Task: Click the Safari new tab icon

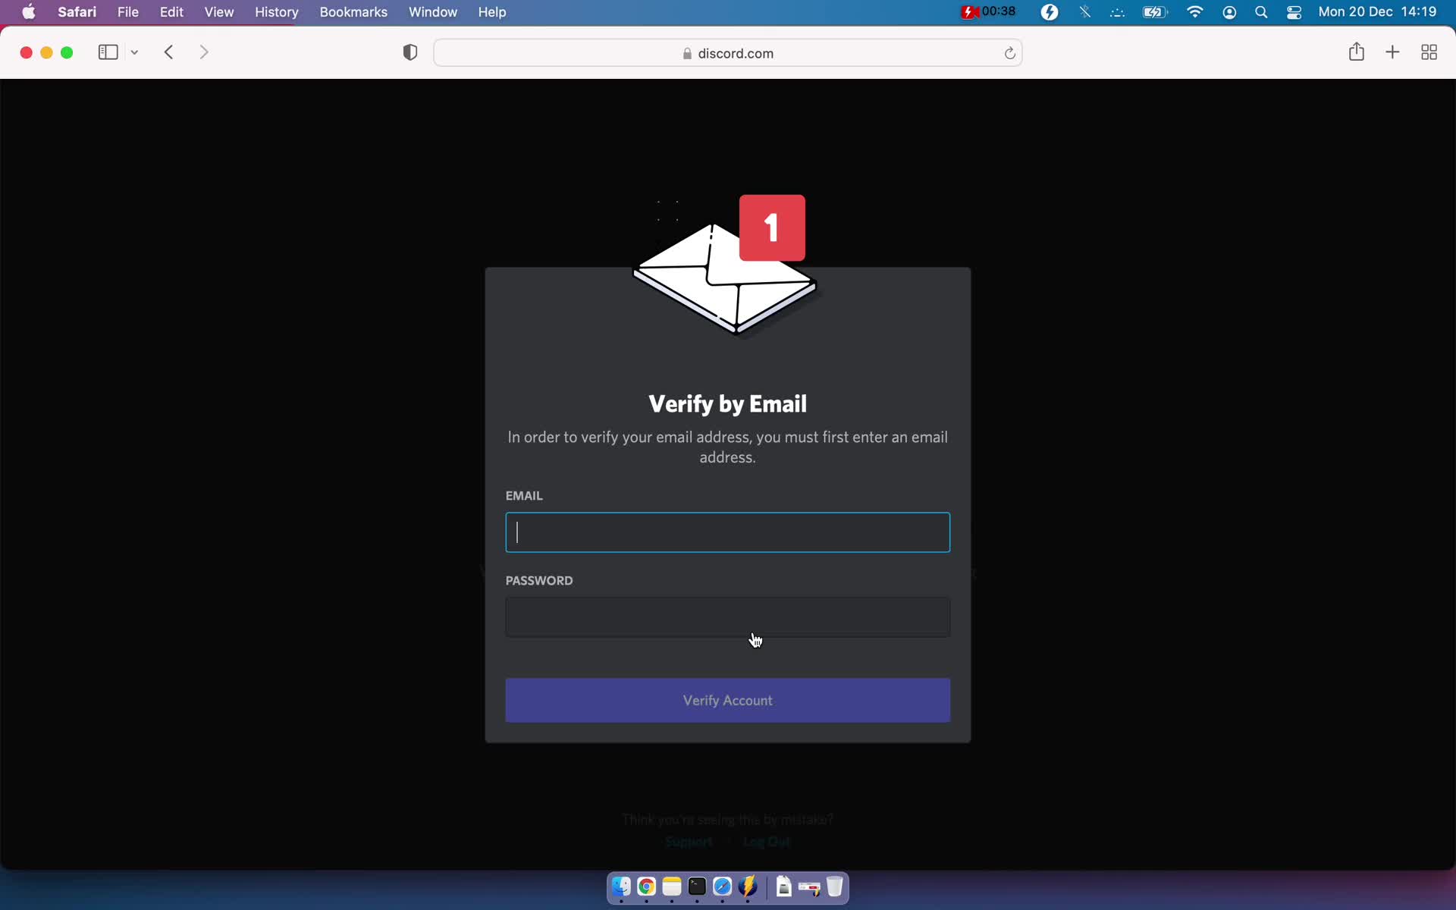Action: click(1393, 52)
